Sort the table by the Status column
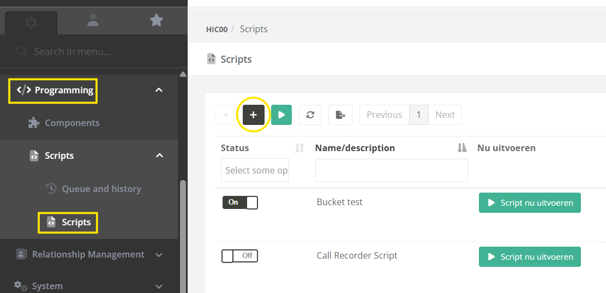Screen dimensions: 606x293 [x=299, y=148]
